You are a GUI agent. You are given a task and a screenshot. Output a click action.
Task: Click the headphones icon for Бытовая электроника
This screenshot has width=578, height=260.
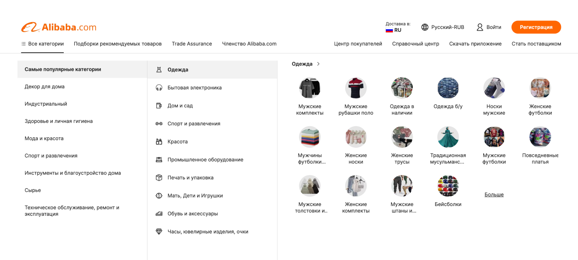point(159,88)
